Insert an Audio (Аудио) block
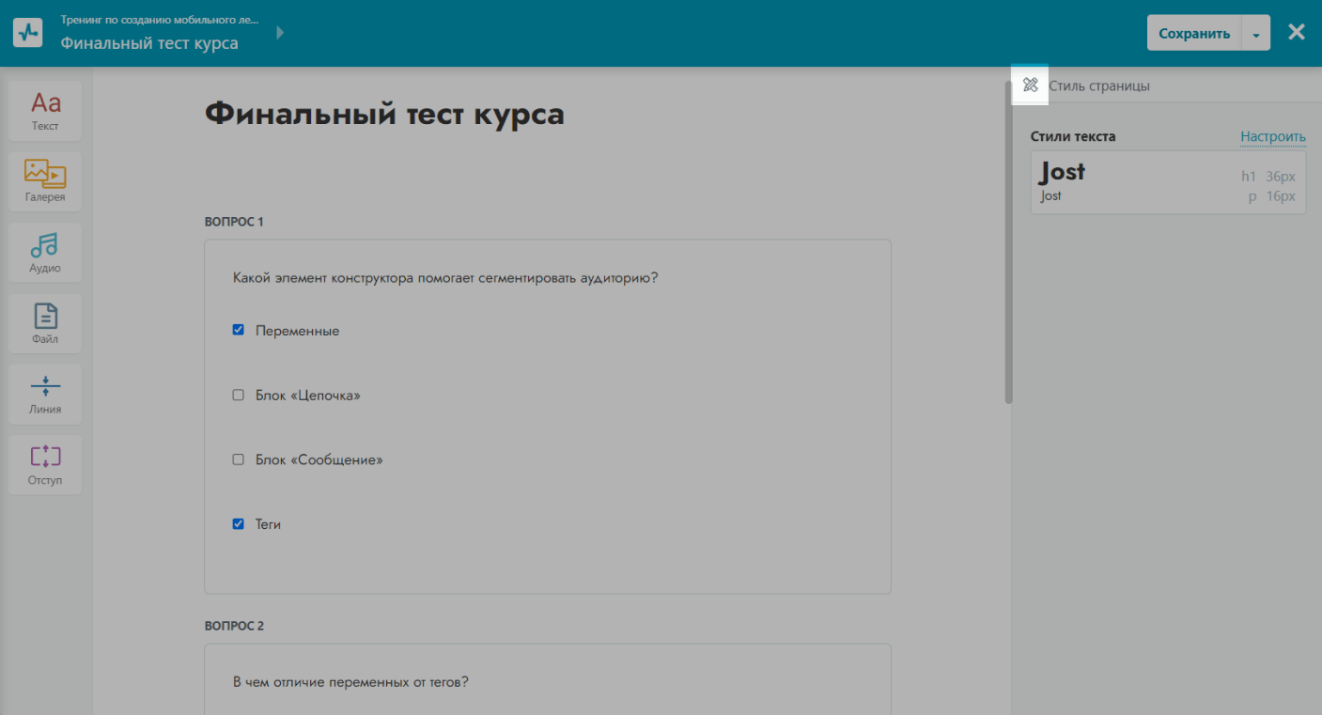Screen dimensions: 1322x715 click(x=45, y=252)
